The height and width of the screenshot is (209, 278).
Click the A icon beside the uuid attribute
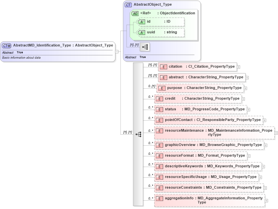point(142,32)
